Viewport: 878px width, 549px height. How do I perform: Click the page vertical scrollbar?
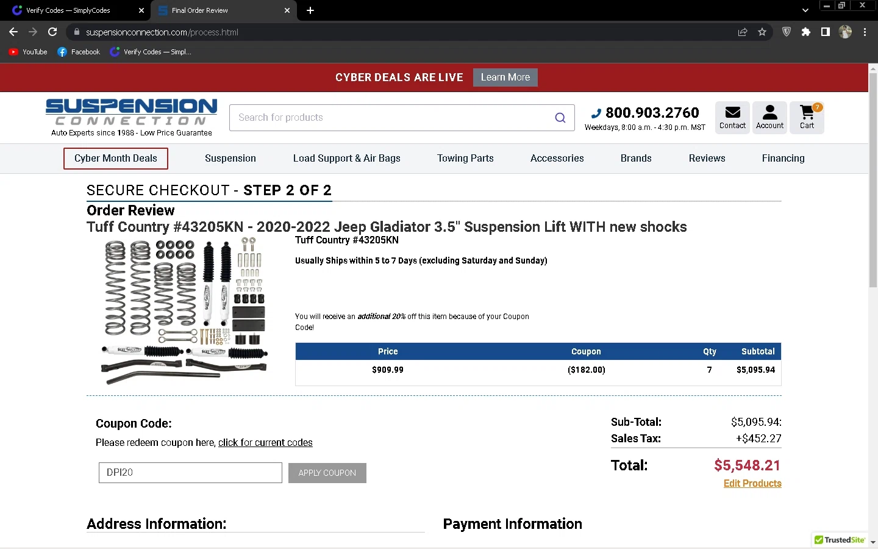click(x=873, y=179)
